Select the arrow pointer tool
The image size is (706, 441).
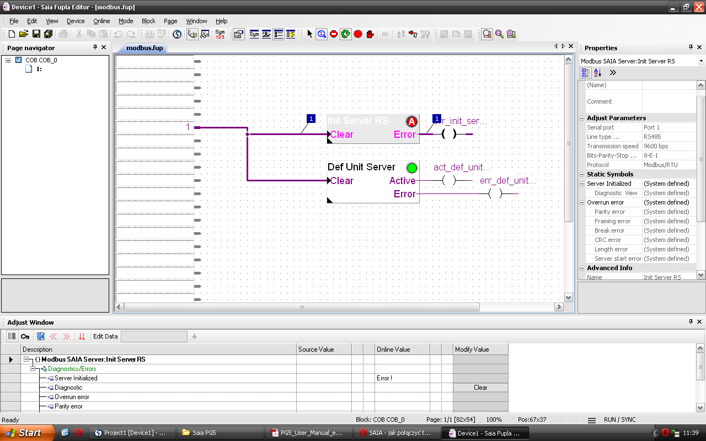tap(309, 34)
